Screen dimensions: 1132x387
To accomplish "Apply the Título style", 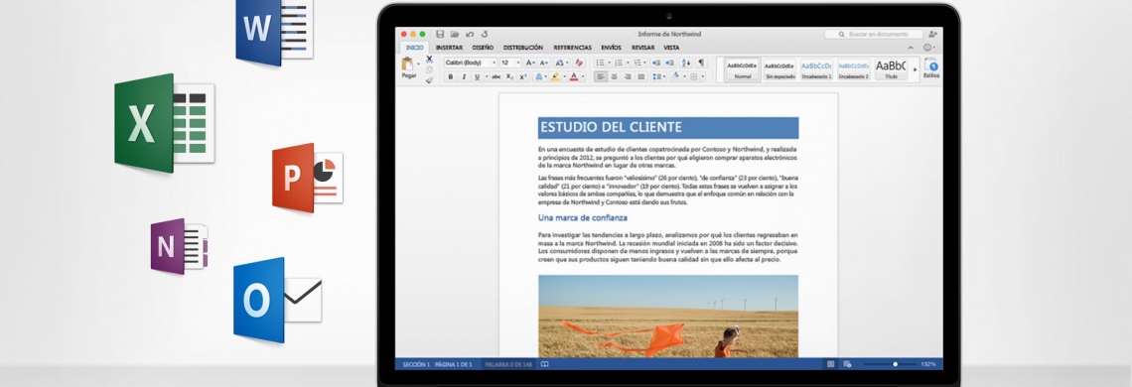I will [891, 70].
